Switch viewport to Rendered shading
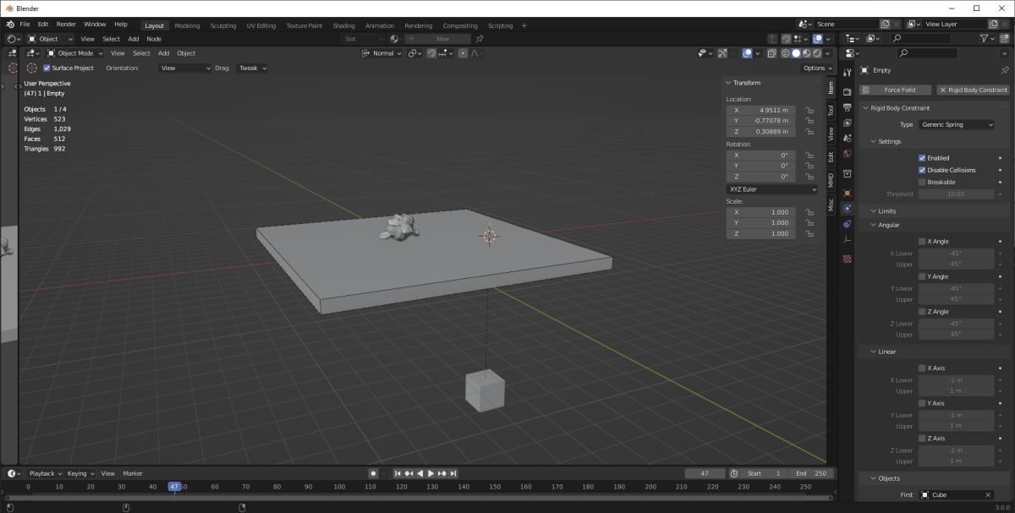Viewport: 1015px width, 513px height. point(816,53)
